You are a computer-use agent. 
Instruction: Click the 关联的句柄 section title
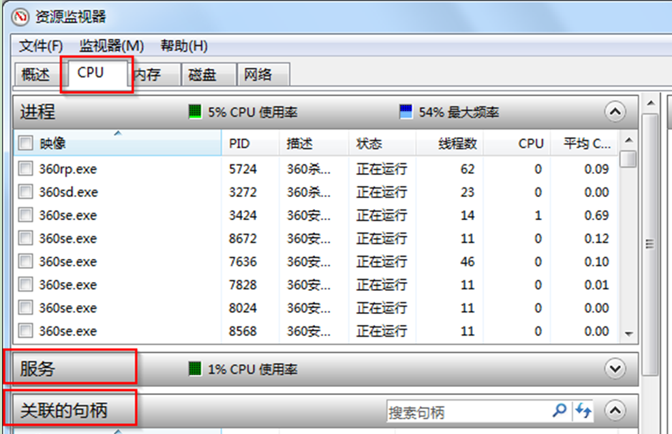click(64, 410)
